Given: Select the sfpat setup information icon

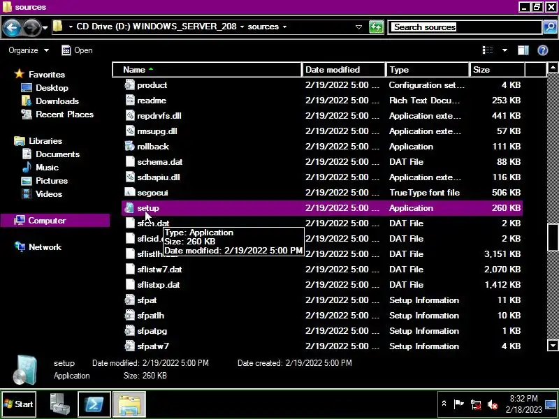Looking at the screenshot, I should coord(130,300).
